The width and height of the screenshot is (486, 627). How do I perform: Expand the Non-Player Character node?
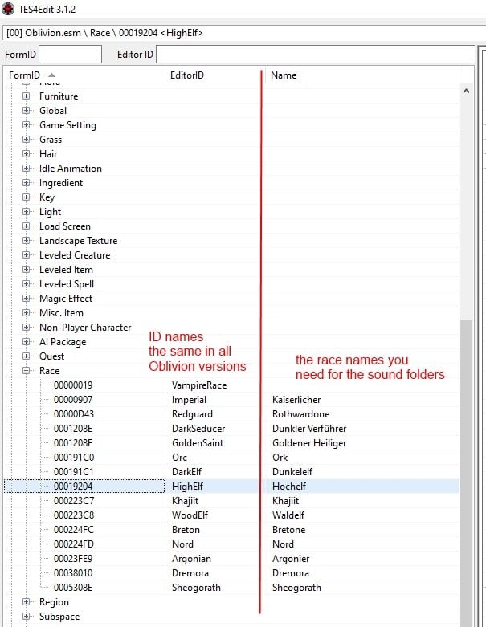click(26, 327)
